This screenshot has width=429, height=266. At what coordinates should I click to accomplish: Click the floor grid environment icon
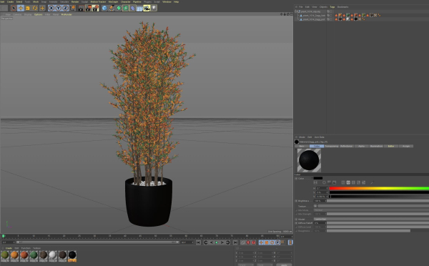[x=139, y=8]
